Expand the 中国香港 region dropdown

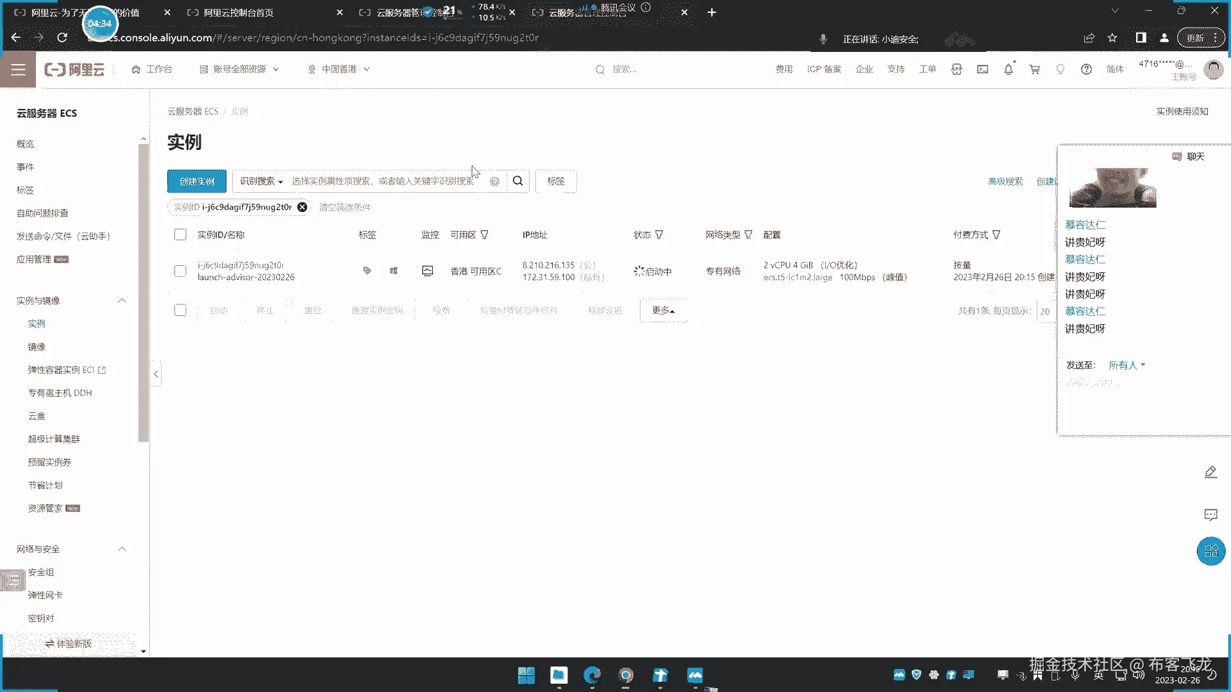click(339, 69)
